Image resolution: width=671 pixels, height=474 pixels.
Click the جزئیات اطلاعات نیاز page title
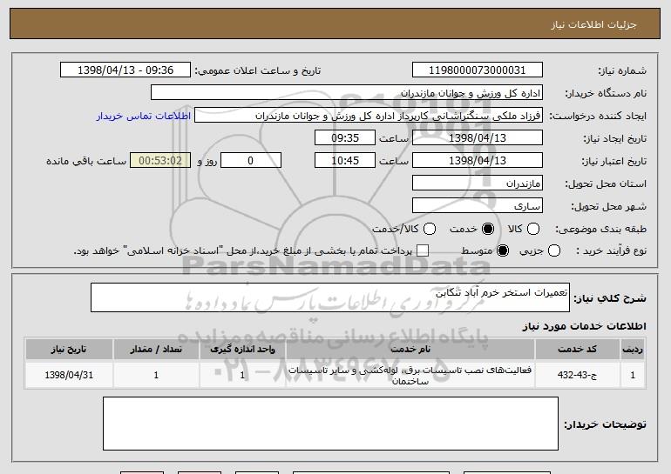click(593, 24)
